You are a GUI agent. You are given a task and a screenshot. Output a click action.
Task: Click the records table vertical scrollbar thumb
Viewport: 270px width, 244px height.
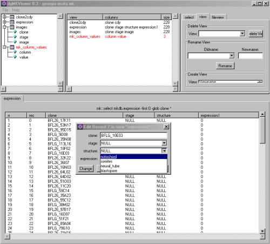(262, 130)
